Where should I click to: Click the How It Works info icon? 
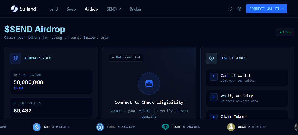point(212,58)
